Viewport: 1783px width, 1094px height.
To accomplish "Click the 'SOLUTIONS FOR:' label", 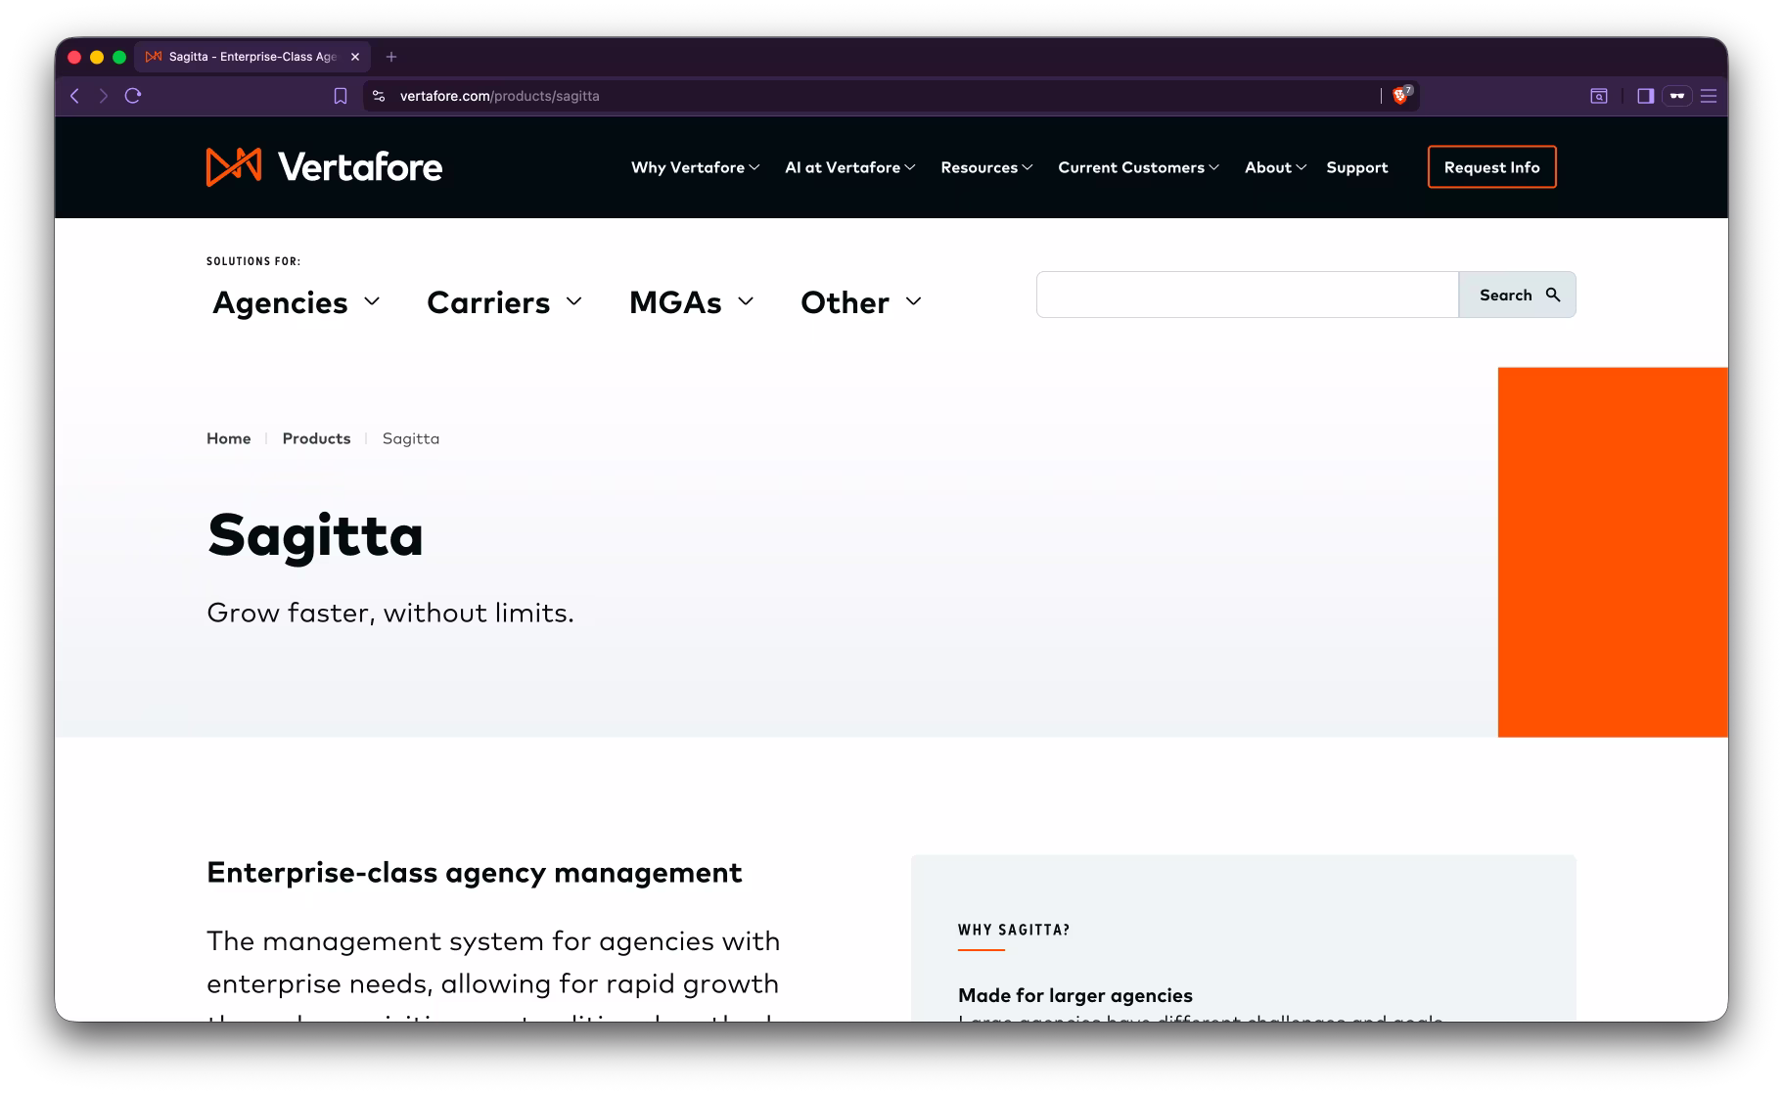I will [x=253, y=261].
